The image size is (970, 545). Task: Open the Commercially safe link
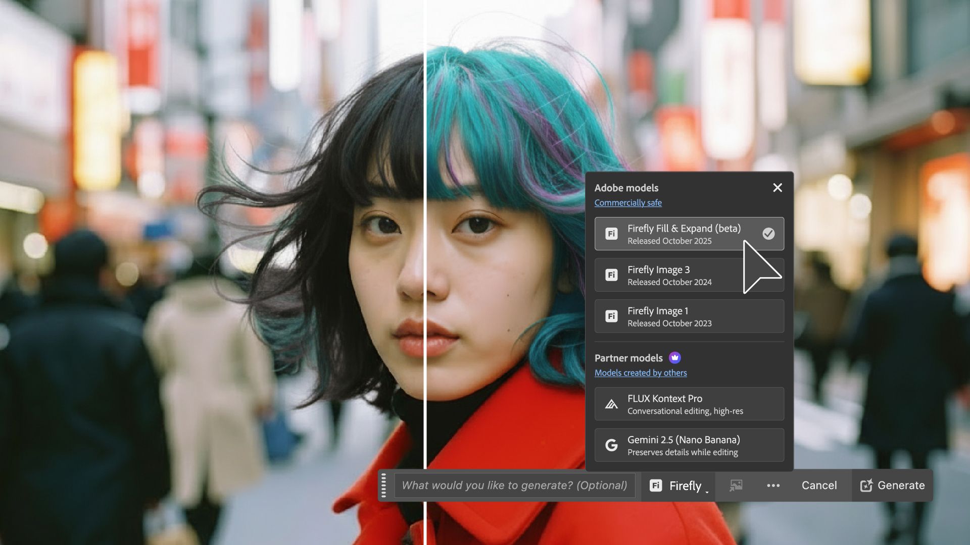click(628, 203)
